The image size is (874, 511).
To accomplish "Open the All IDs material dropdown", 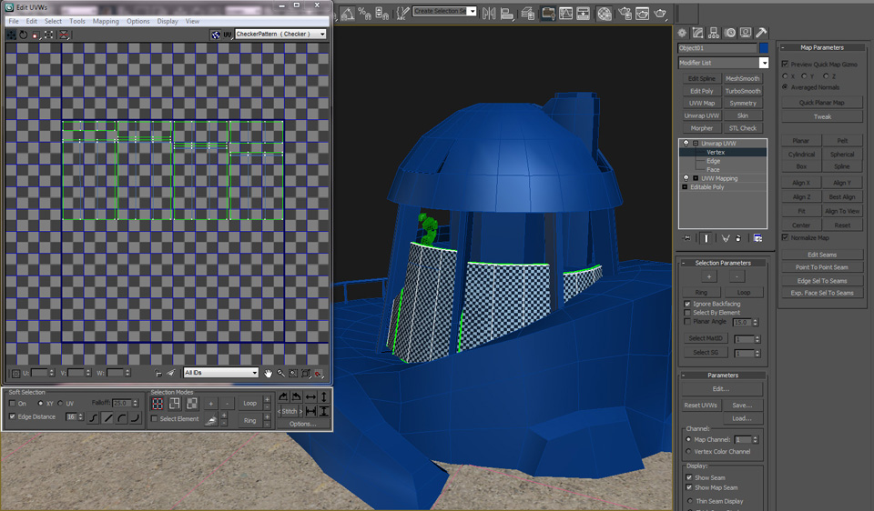I will click(221, 373).
